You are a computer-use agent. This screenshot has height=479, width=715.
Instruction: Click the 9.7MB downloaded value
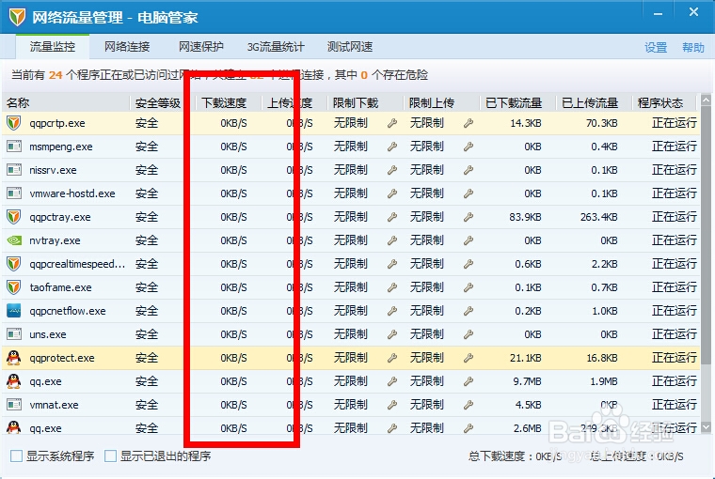[x=527, y=381]
